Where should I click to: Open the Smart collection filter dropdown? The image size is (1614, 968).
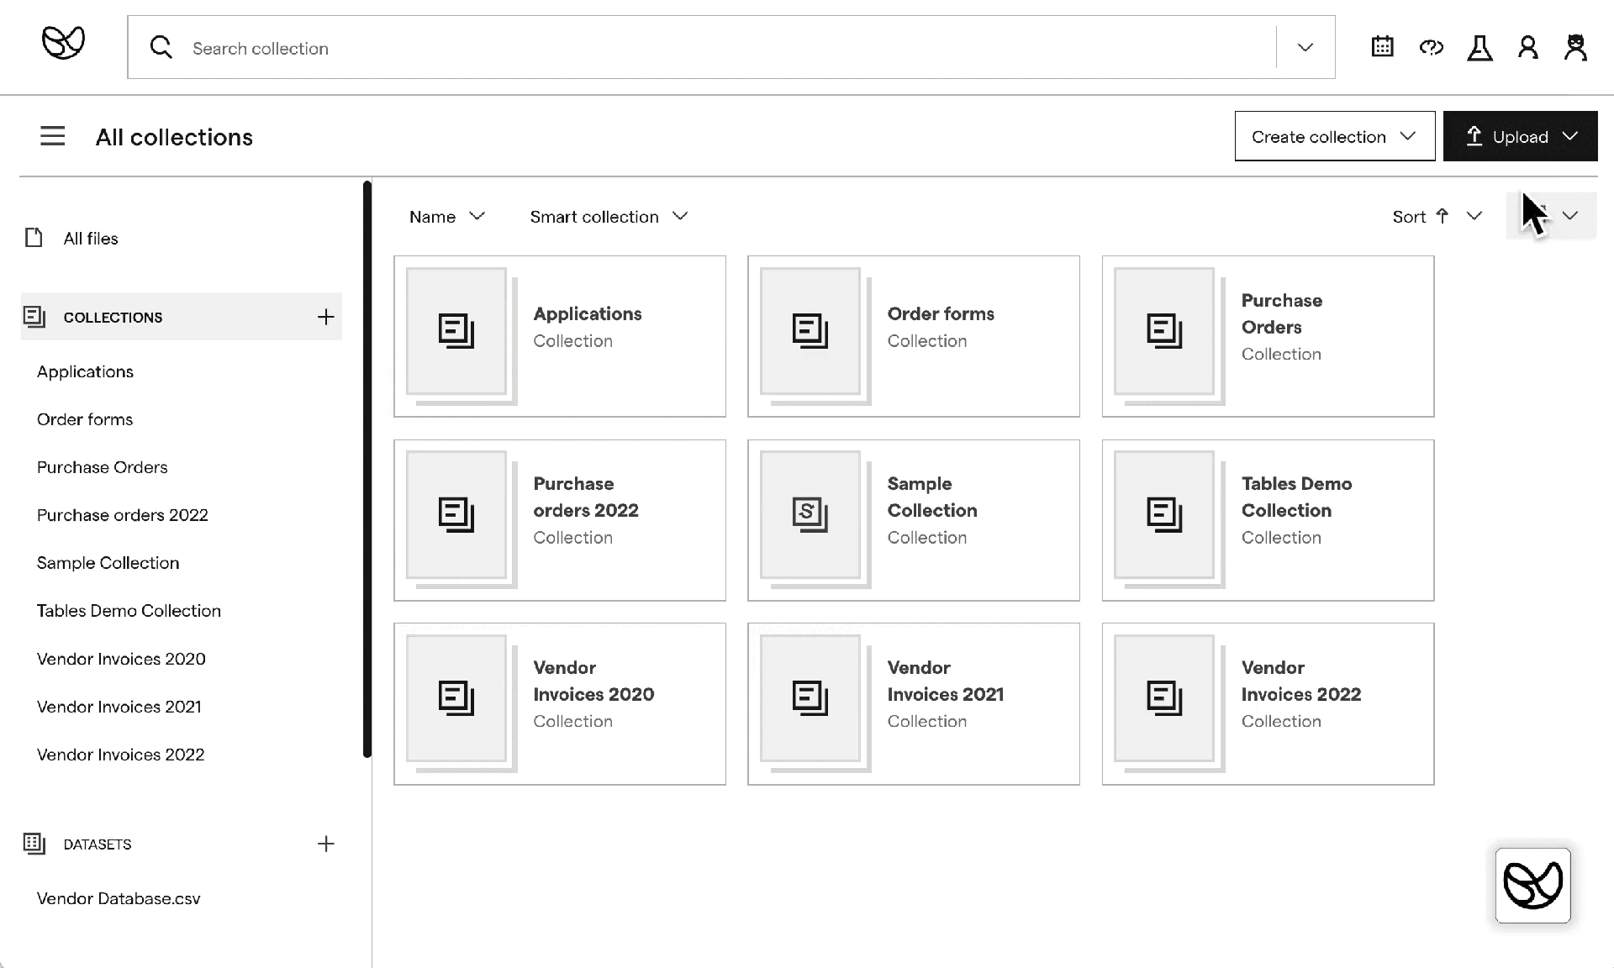609,216
